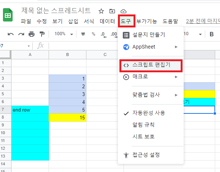
Task: Click the script editor code icon
Action: [126, 65]
